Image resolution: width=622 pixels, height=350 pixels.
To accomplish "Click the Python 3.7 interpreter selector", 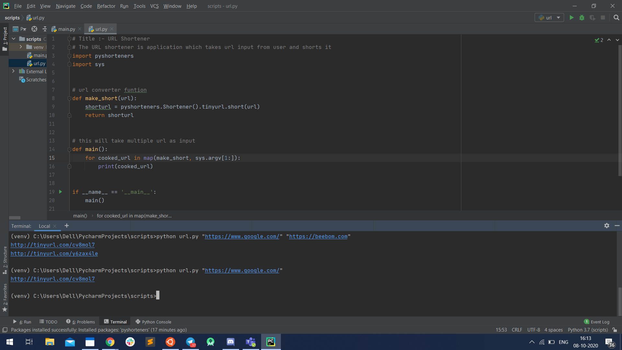I will point(587,330).
